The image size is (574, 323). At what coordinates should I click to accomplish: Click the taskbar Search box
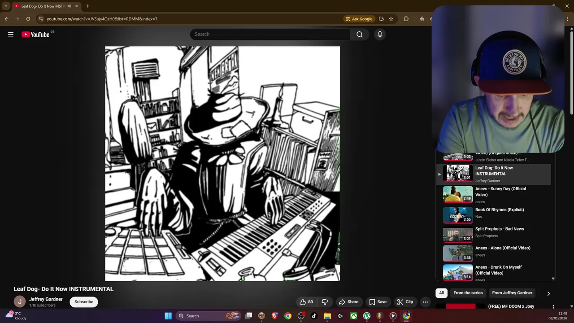209,316
